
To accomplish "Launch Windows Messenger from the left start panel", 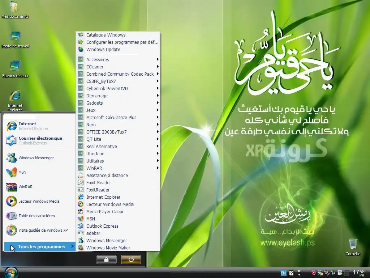I will [40, 158].
